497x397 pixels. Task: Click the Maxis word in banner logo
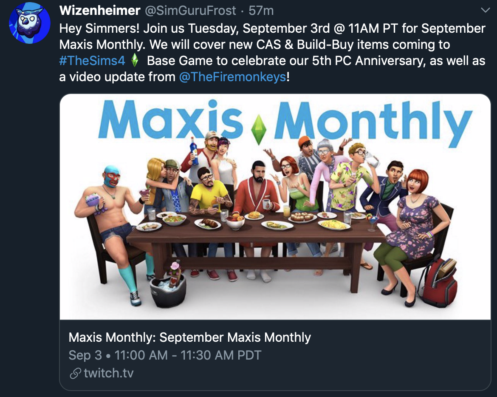point(171,120)
